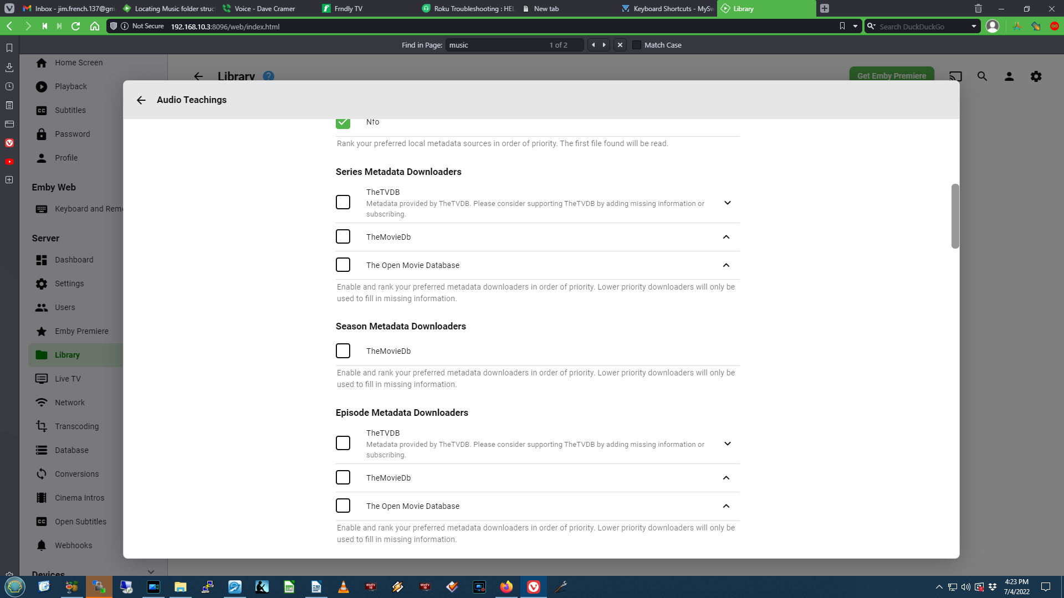Screen dimensions: 1064x598
Task: Open VLC media player from taskbar
Action: (x=344, y=587)
